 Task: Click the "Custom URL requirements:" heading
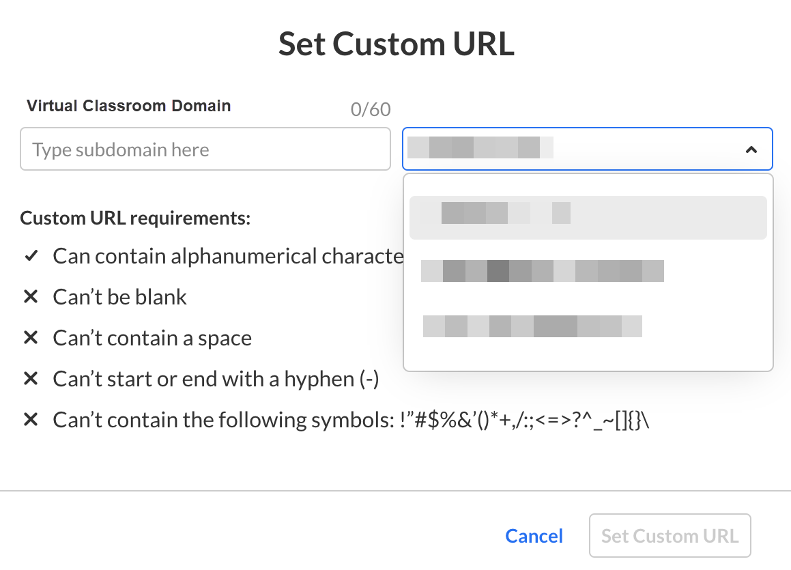coord(136,218)
